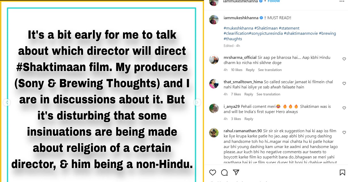This screenshot has height=182, width=348.
Task: Like that_smalltown_hima's comment
Action: tap(344, 83)
